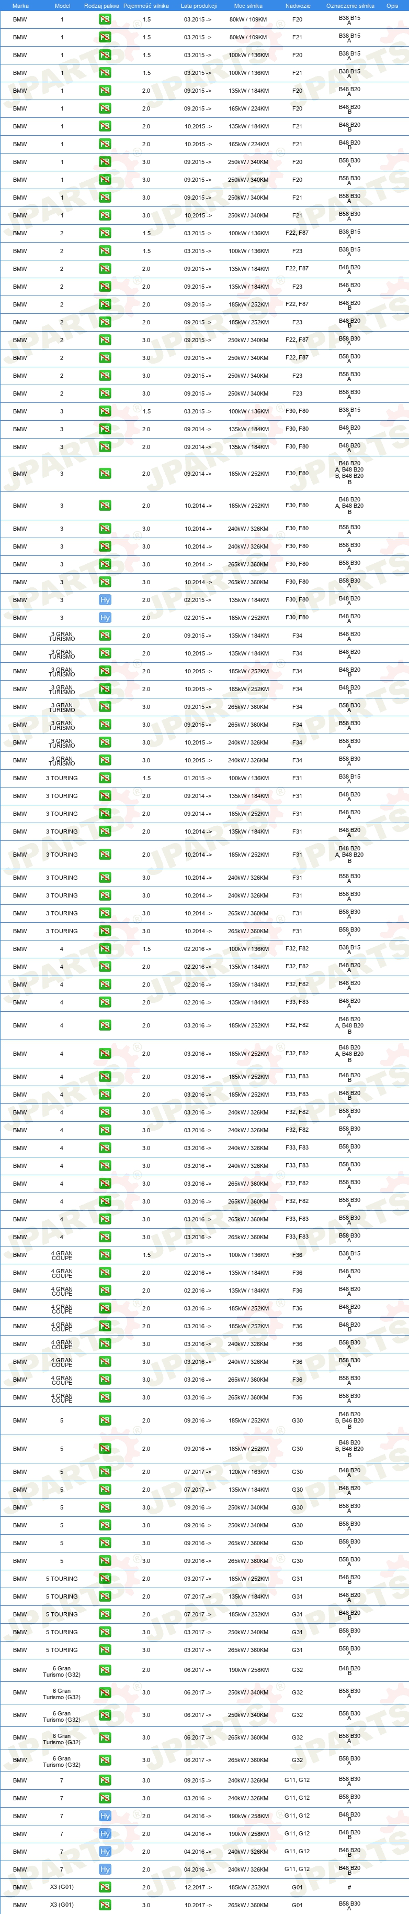Screen dimensions: 409x1914
Task: Click model cell '5 TOURING' in 265kW row
Action: tap(62, 1650)
